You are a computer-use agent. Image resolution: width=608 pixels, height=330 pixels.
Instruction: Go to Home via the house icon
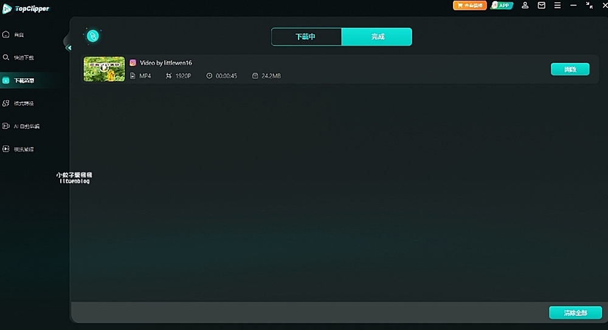point(6,35)
